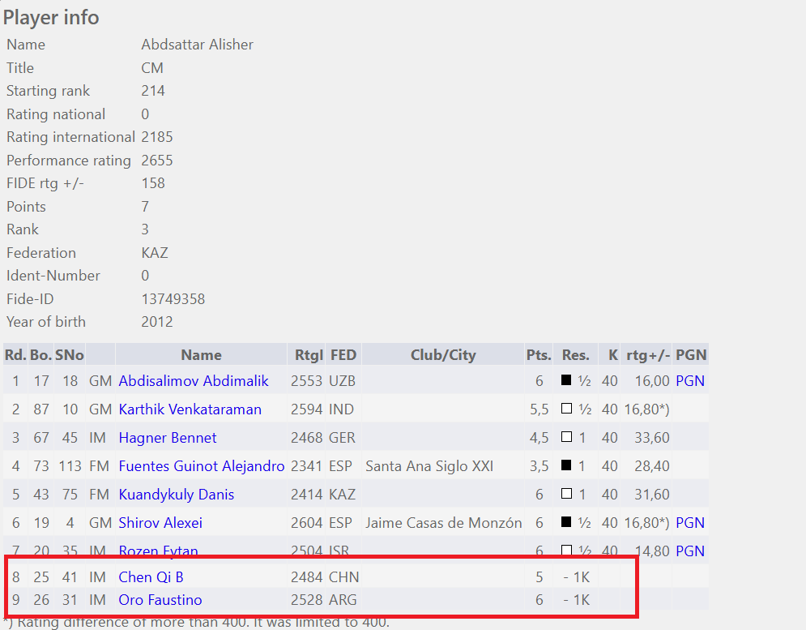
Task: Click federation UZB in Abdisalimov row
Action: tap(342, 381)
